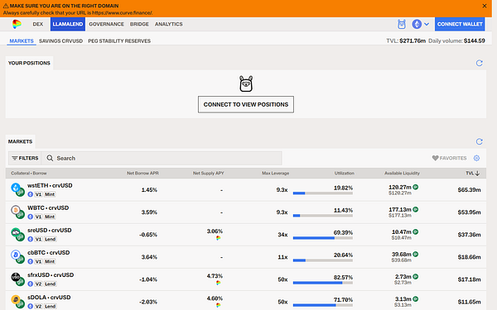Sort by Net Borrow APR column
The height and width of the screenshot is (310, 497).
click(x=142, y=173)
